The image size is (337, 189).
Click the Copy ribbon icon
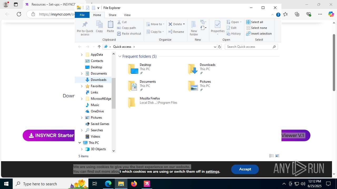(99, 27)
